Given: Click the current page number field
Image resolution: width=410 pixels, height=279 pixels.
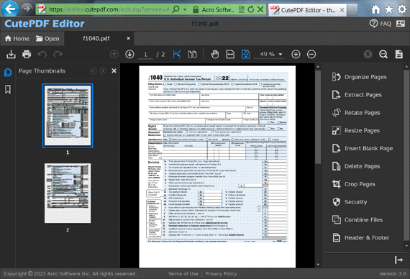Looking at the screenshot, I should [x=145, y=55].
